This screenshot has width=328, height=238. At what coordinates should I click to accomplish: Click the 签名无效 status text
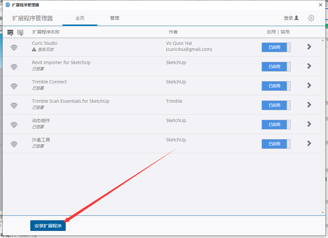click(x=46, y=49)
